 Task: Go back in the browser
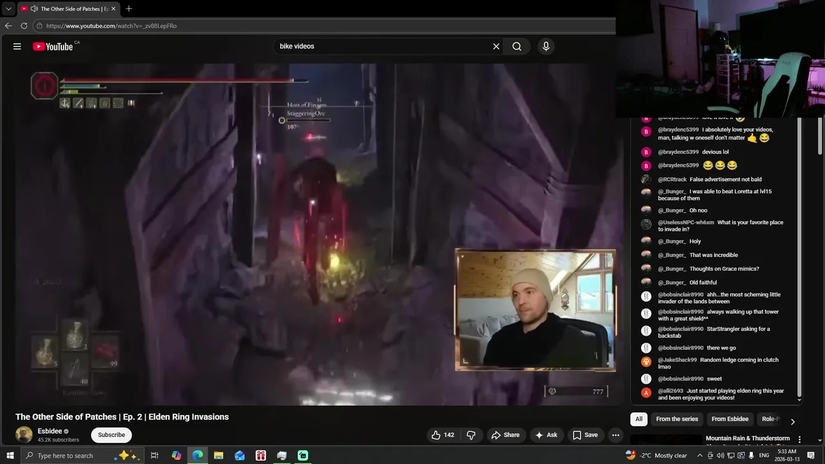click(x=8, y=26)
